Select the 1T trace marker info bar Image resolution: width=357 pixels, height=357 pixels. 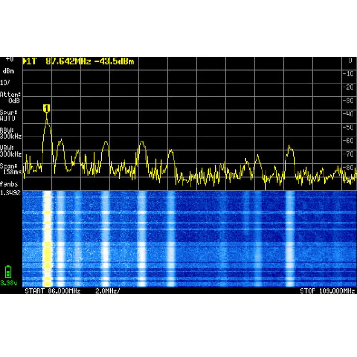pyautogui.click(x=30, y=58)
